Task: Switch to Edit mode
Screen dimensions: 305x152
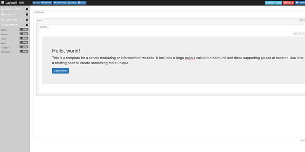Action: coord(36,3)
